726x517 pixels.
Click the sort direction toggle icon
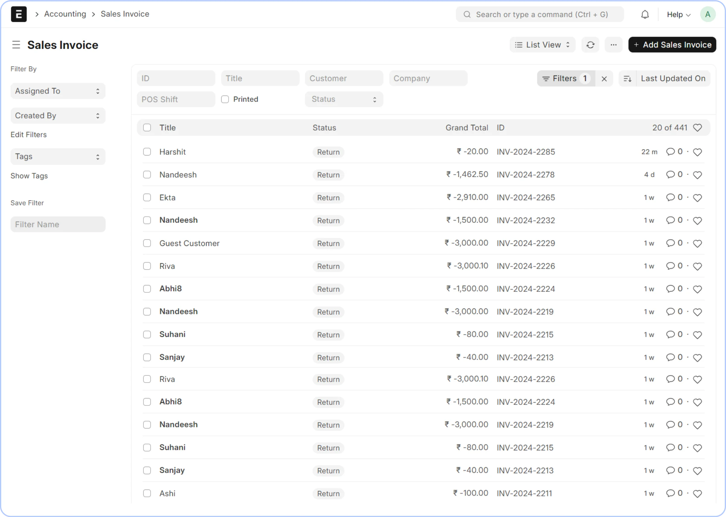click(x=627, y=79)
